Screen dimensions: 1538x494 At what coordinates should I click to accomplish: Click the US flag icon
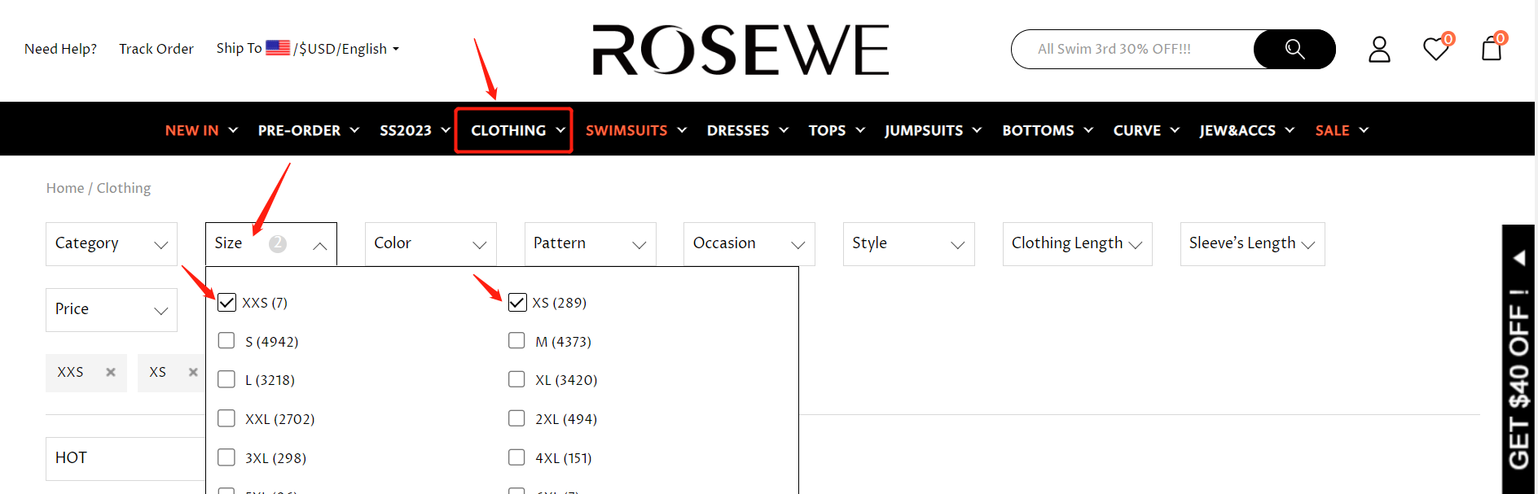(278, 48)
